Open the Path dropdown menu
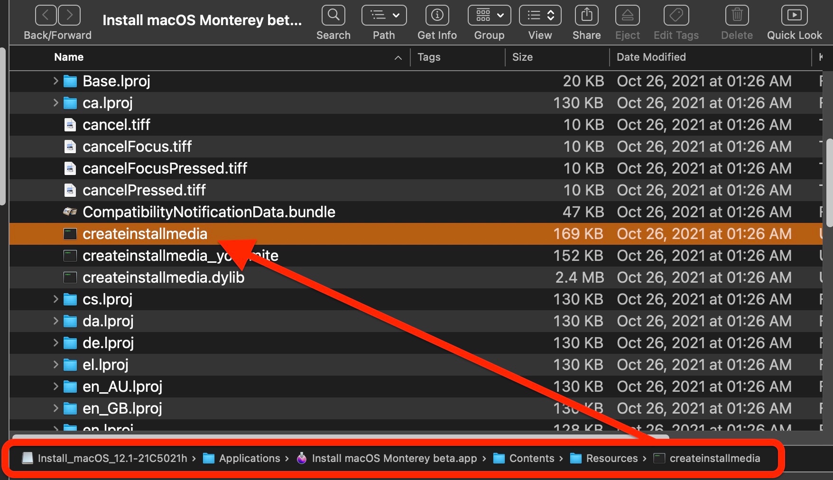 click(383, 15)
